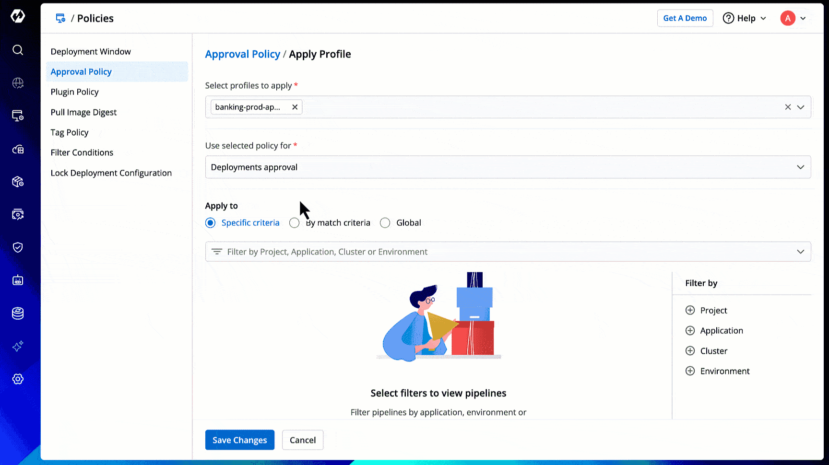Open the globe icon in sidebar

[18, 83]
